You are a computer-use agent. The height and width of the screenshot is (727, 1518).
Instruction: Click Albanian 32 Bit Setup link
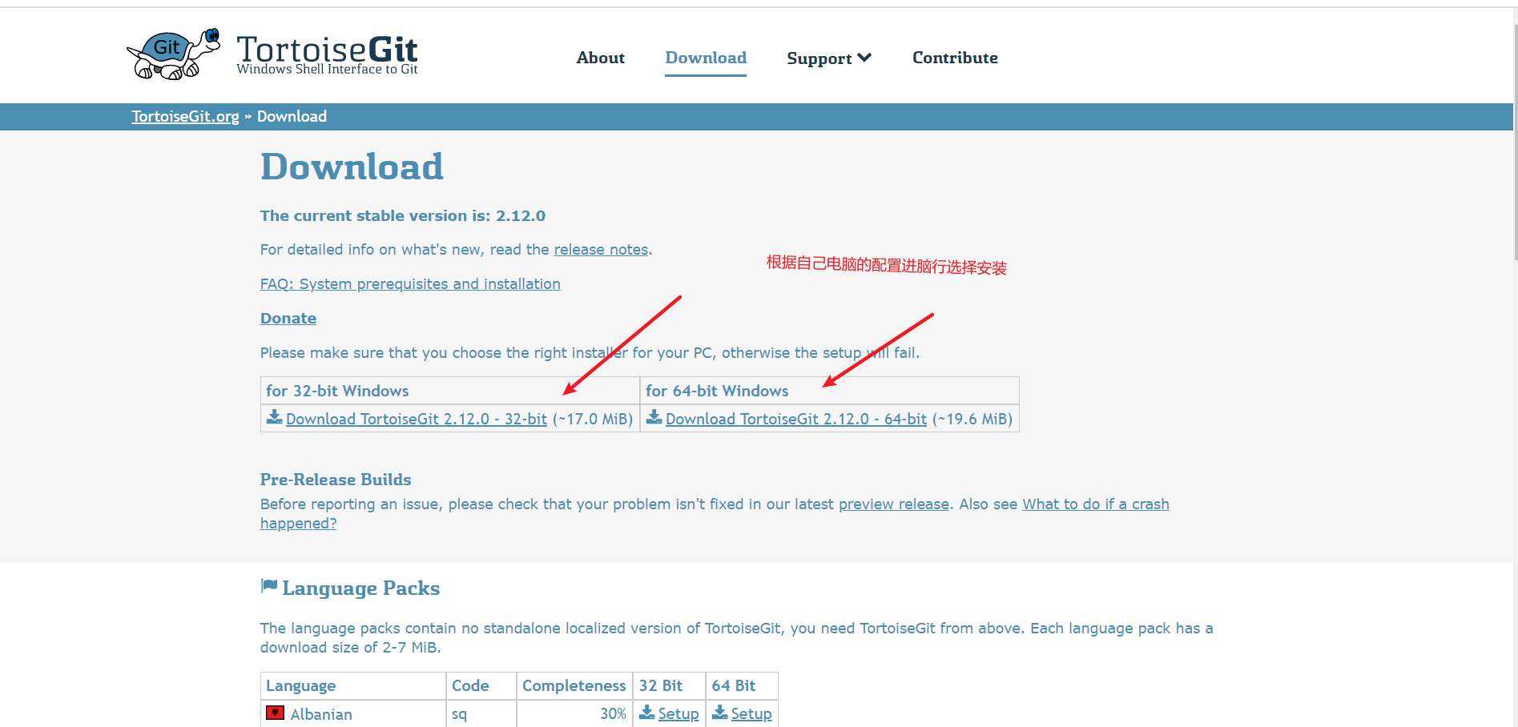pos(678,714)
